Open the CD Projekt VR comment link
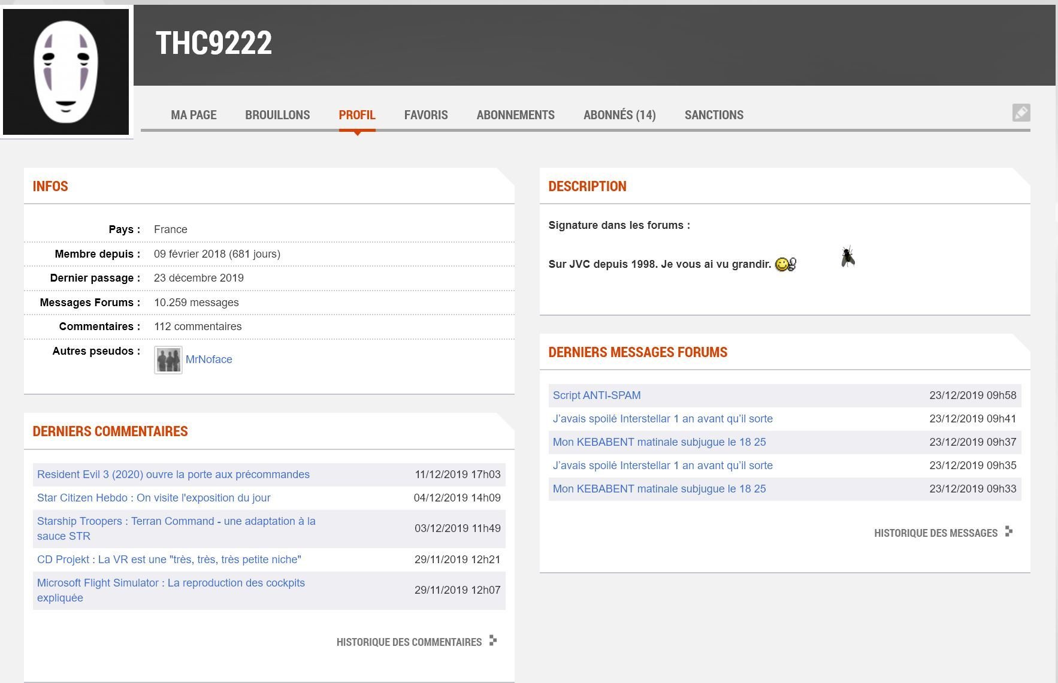The width and height of the screenshot is (1058, 683). click(x=169, y=560)
